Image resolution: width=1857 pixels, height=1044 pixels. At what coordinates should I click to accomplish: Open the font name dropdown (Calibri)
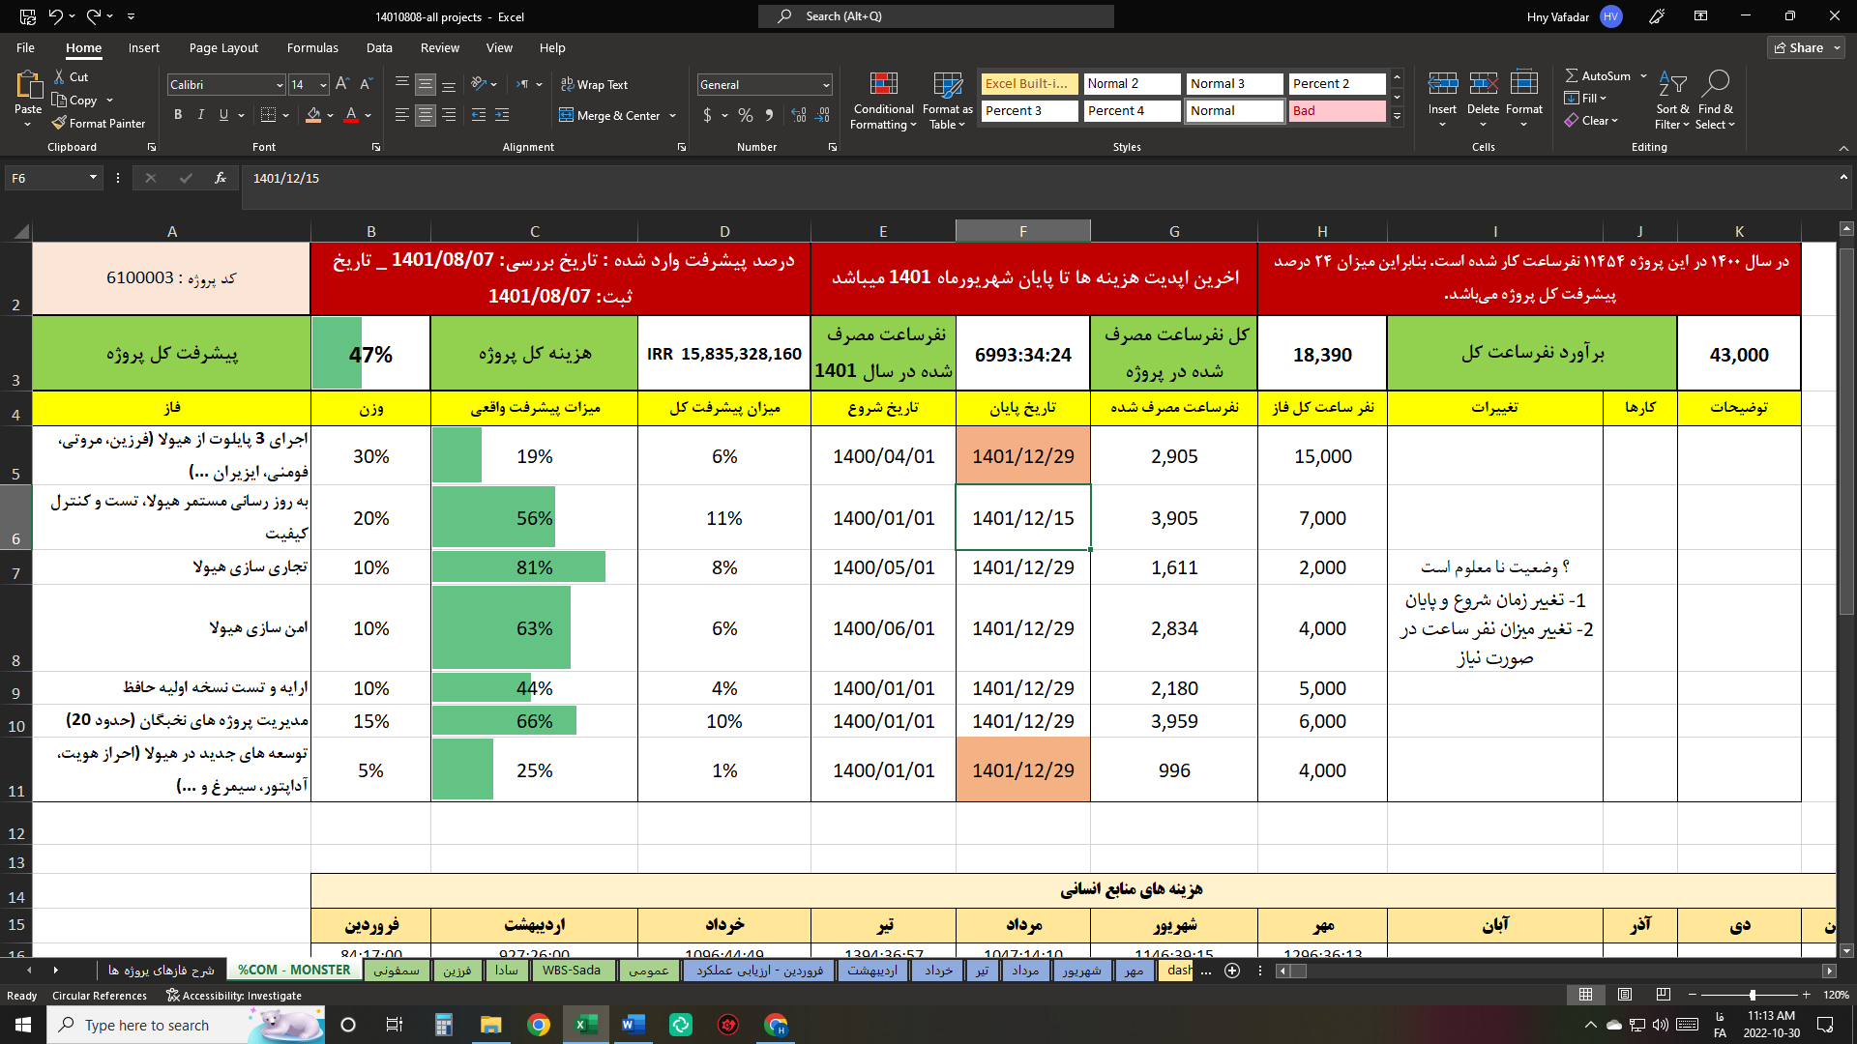280,85
